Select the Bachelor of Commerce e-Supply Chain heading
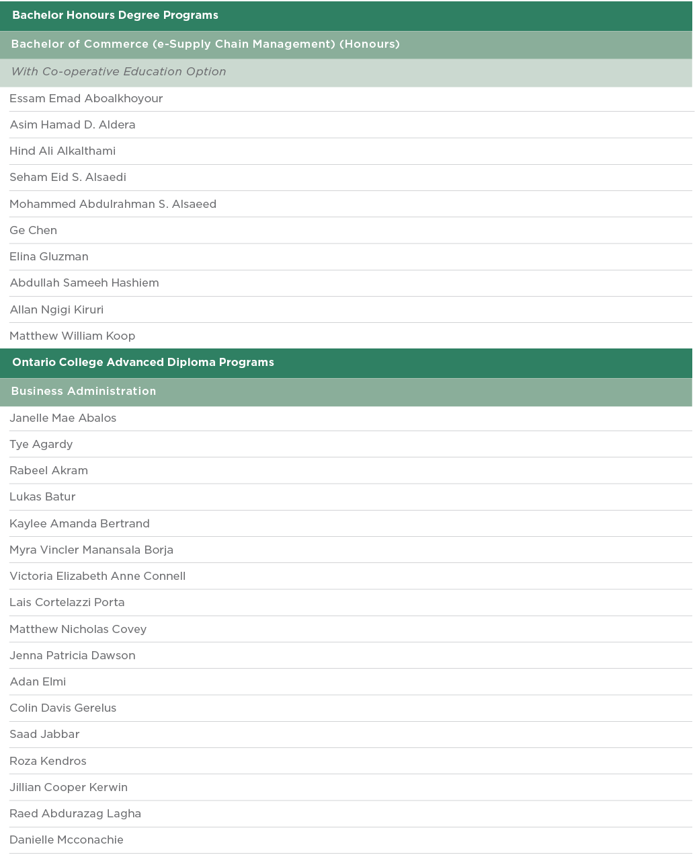Screen dimensions: 697x855 205,44
